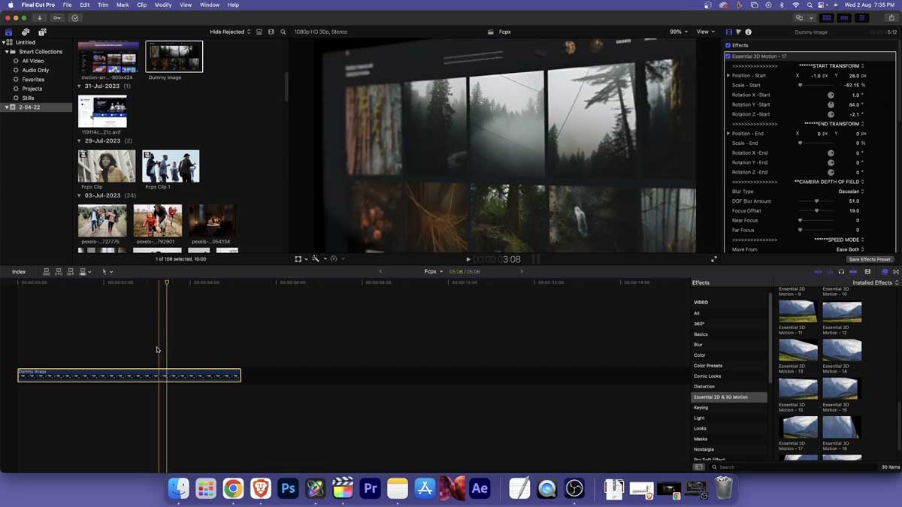Screen dimensions: 902x507
Task: Open the viewer View options dropdown
Action: 706,32
